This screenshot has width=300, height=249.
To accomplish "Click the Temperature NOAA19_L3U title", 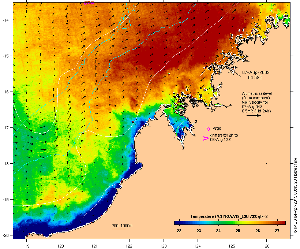I will [x=229, y=217].
